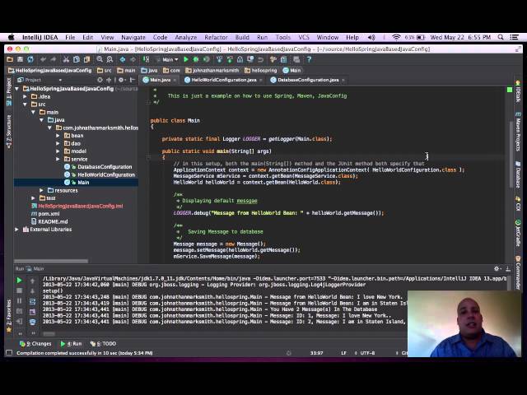Toggle tool window buttons at status bar corner
This screenshot has height=395, width=527.
pos(9,353)
